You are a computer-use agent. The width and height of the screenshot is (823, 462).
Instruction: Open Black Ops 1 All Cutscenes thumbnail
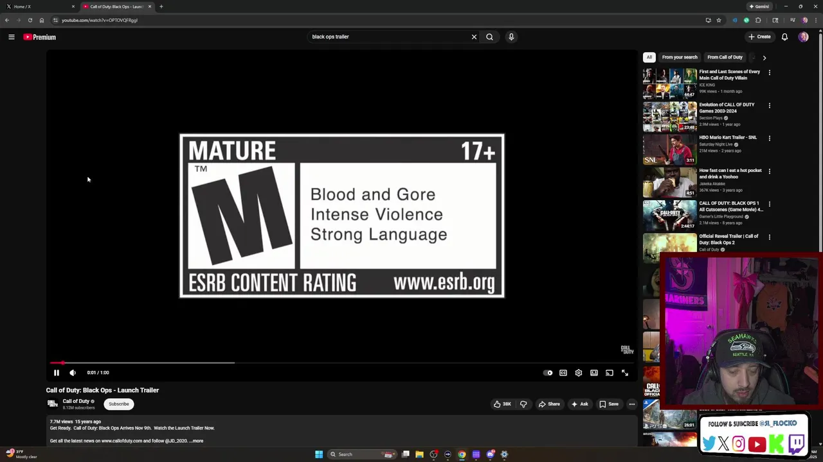669,215
